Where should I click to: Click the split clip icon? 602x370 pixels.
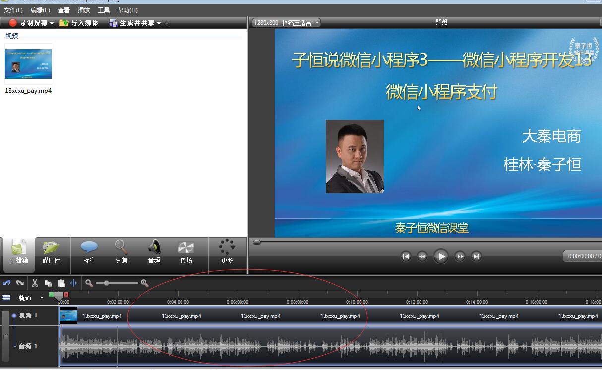click(x=74, y=283)
